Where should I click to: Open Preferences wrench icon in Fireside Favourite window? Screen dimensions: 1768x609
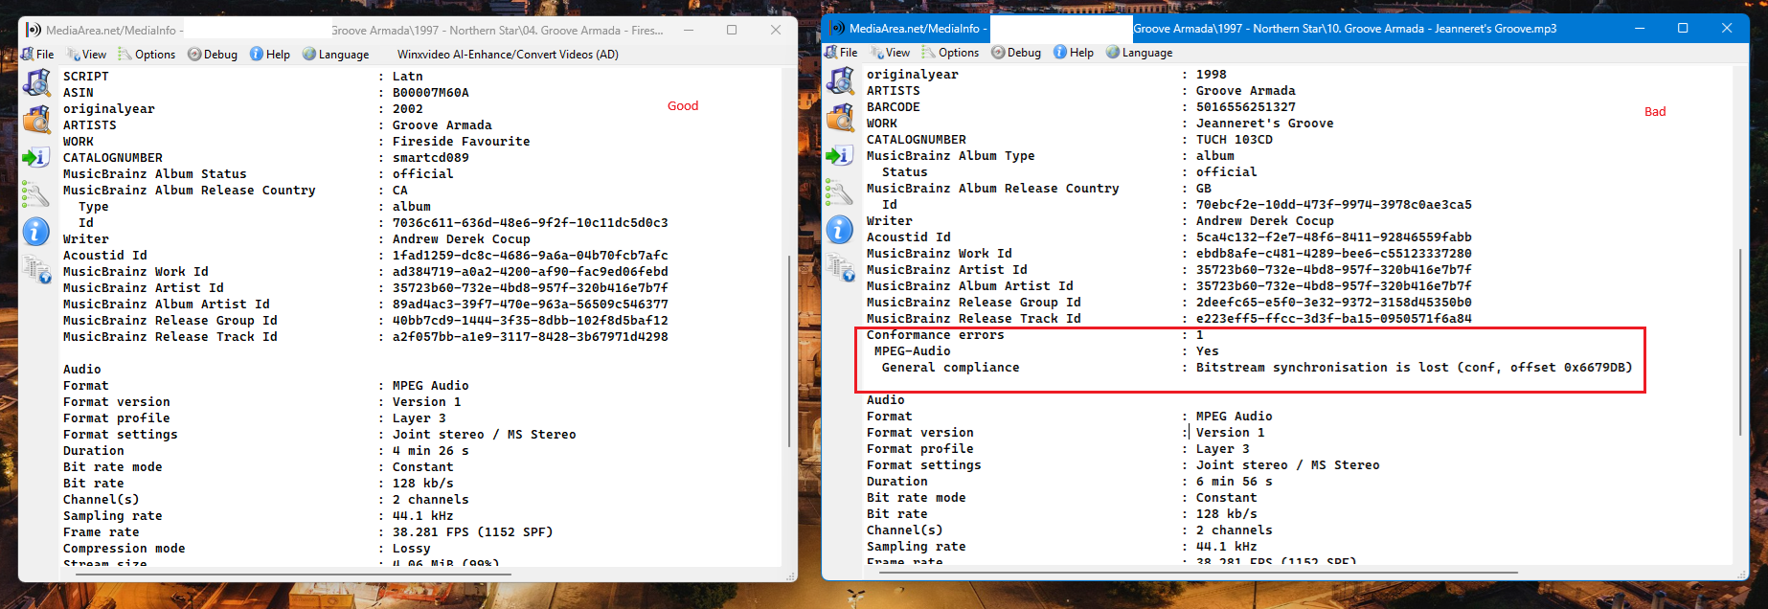point(36,194)
